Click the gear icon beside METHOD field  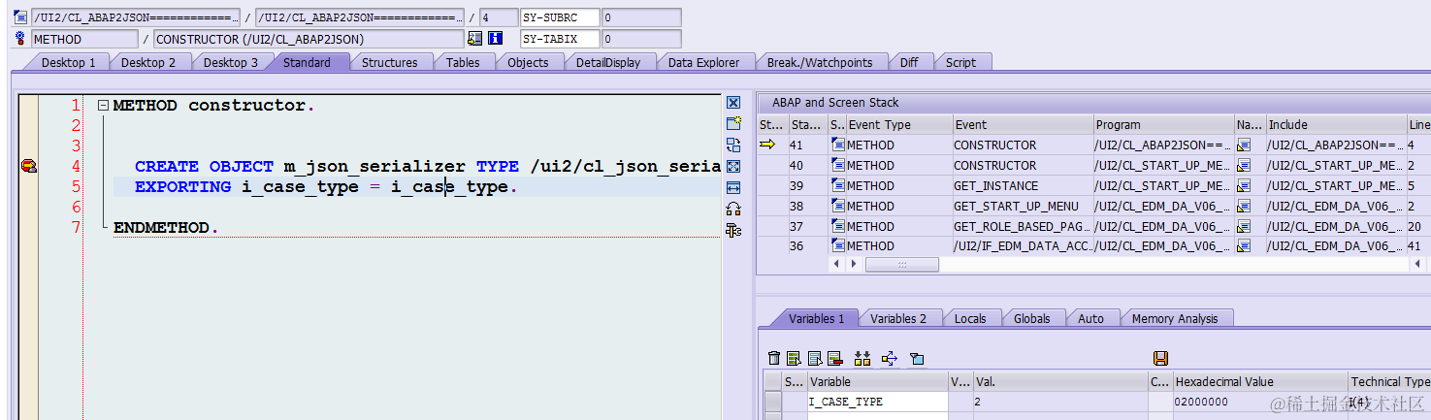click(21, 39)
